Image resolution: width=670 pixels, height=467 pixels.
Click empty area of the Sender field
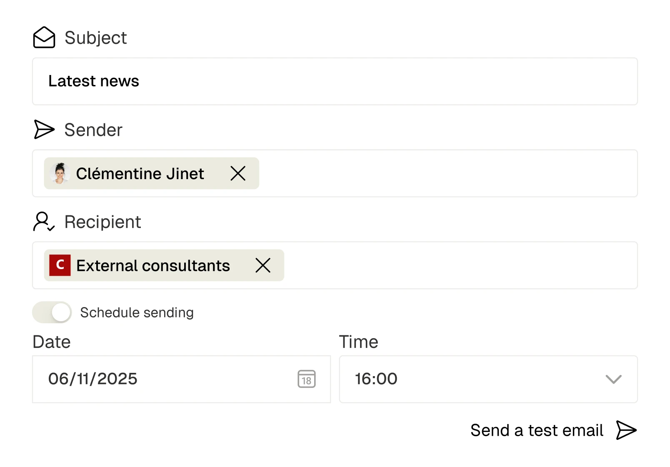click(x=446, y=173)
